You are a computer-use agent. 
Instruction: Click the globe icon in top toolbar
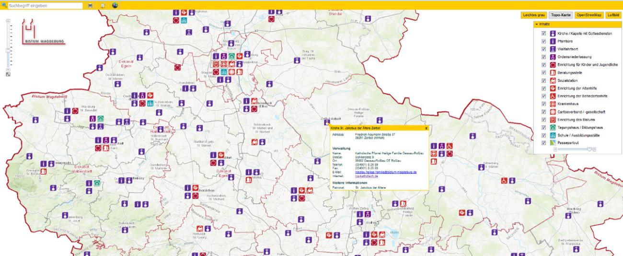[x=115, y=5]
